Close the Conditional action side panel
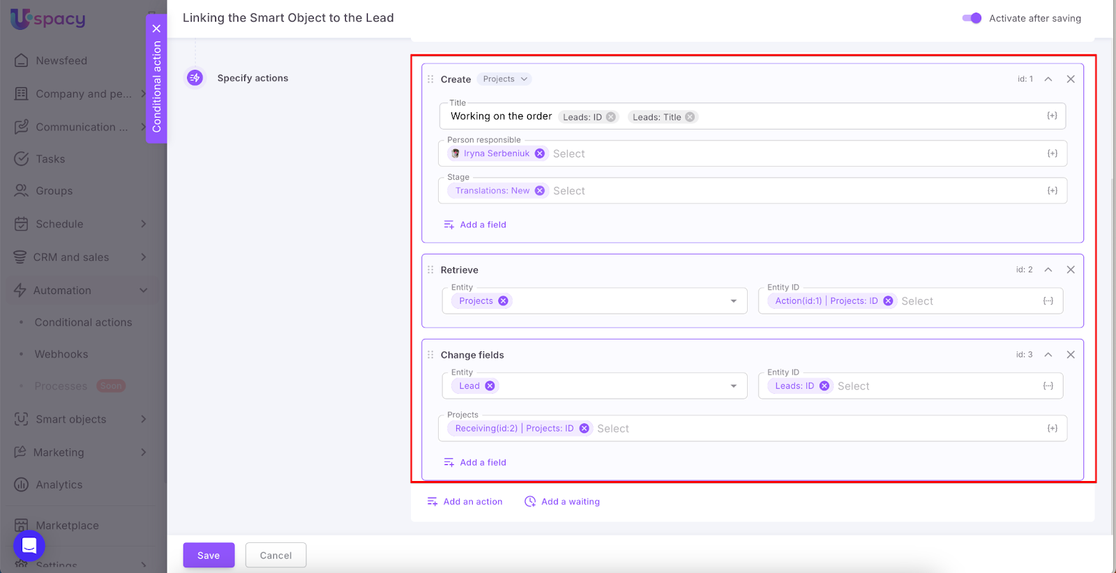1116x573 pixels. coord(156,29)
